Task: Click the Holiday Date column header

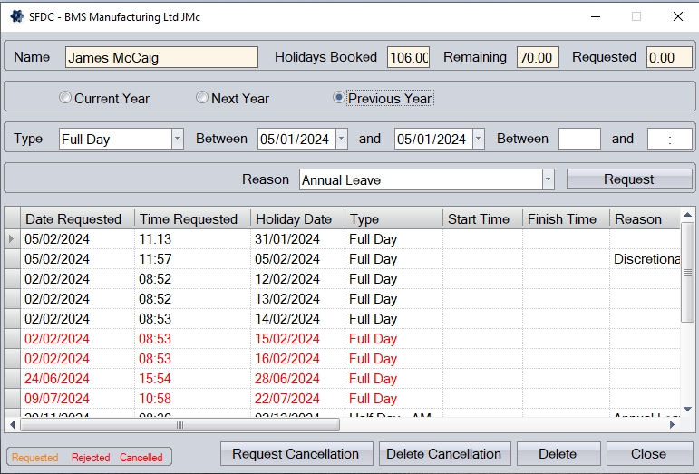Action: 286,218
